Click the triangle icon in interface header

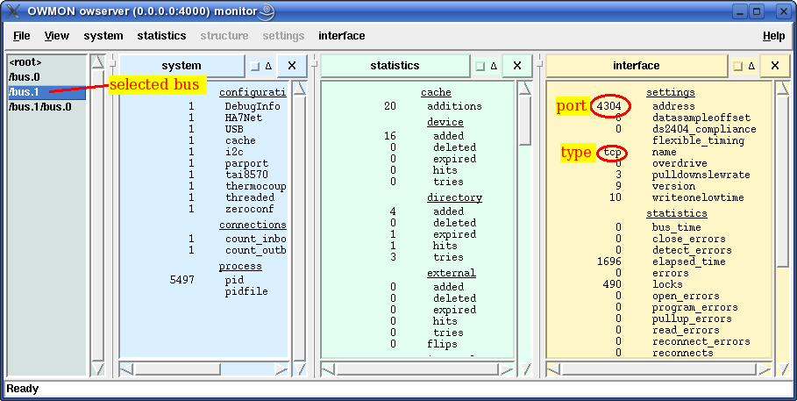[x=751, y=66]
